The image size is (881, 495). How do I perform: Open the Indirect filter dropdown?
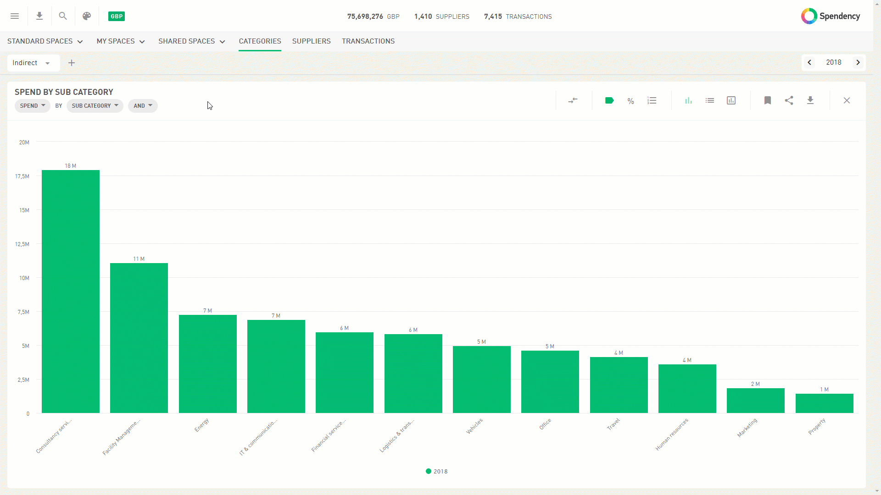[x=33, y=63]
